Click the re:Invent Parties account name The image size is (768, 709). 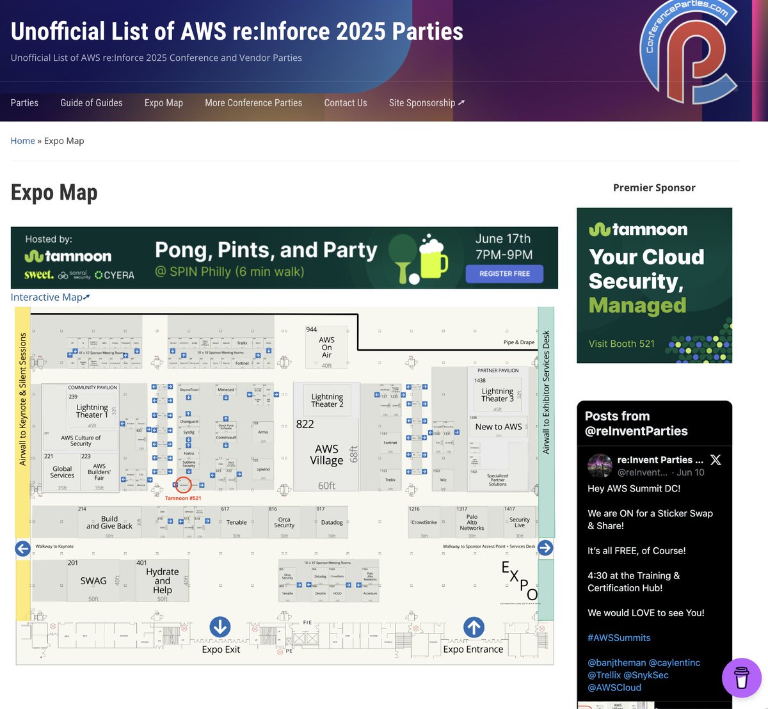coord(660,459)
